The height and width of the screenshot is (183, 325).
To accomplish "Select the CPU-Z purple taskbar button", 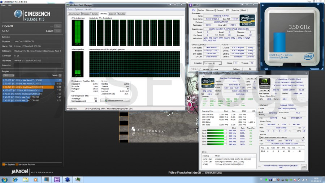I will [x=57, y=180].
